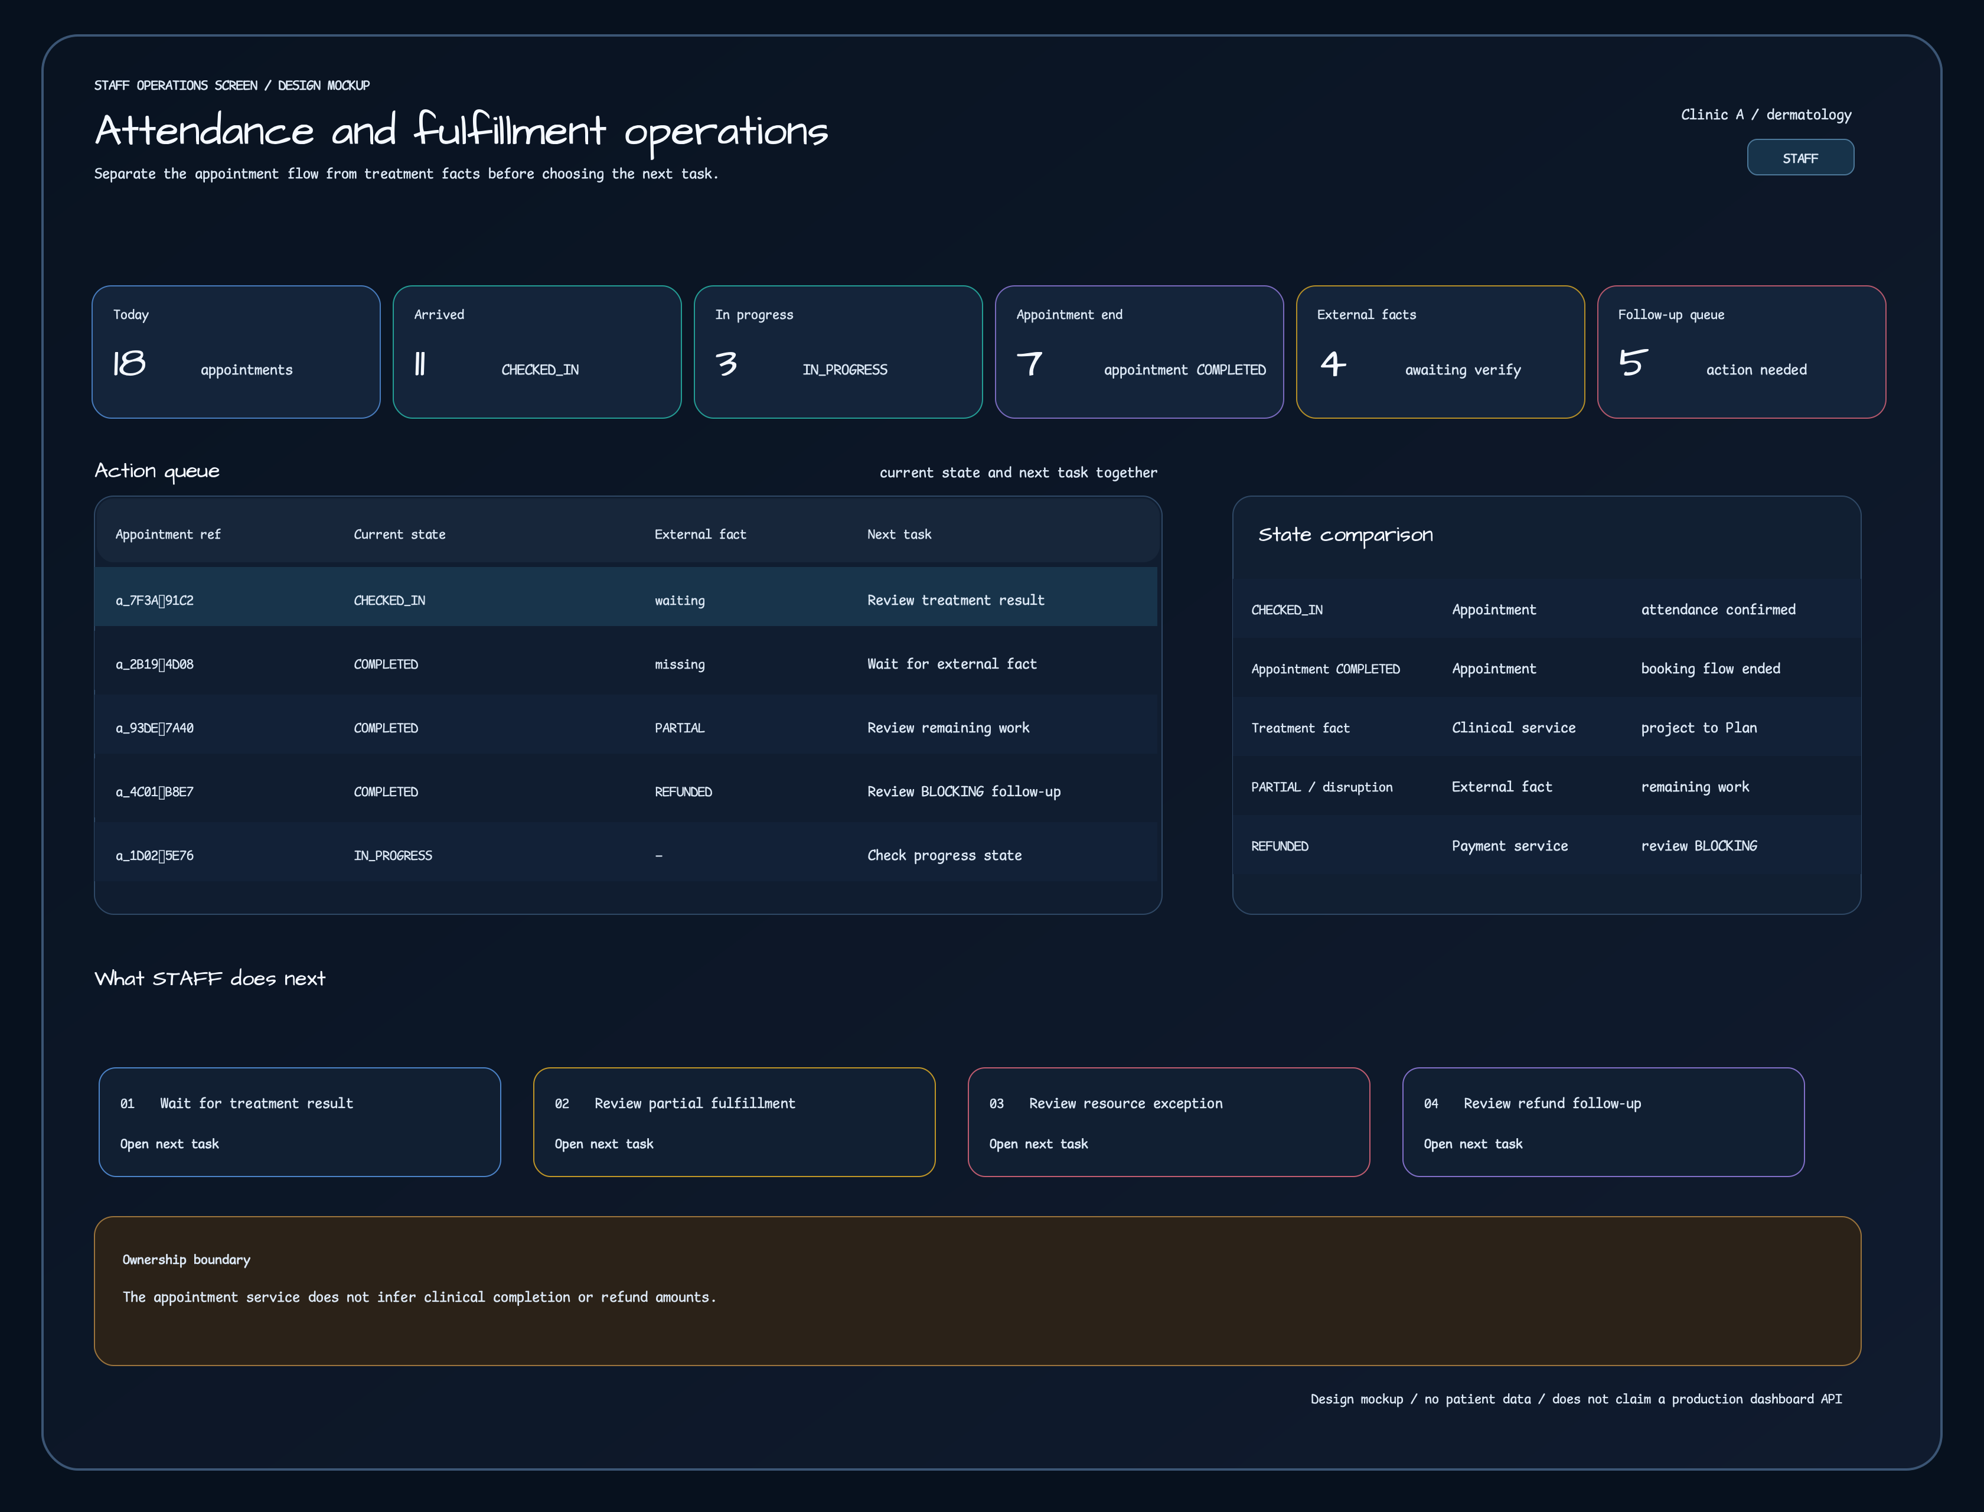Click CHECKED_IN in State comparison

click(1287, 610)
